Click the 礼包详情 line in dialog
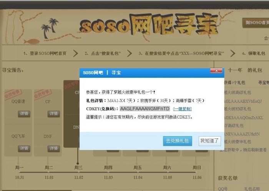This screenshot has width=269, height=191. point(145,100)
